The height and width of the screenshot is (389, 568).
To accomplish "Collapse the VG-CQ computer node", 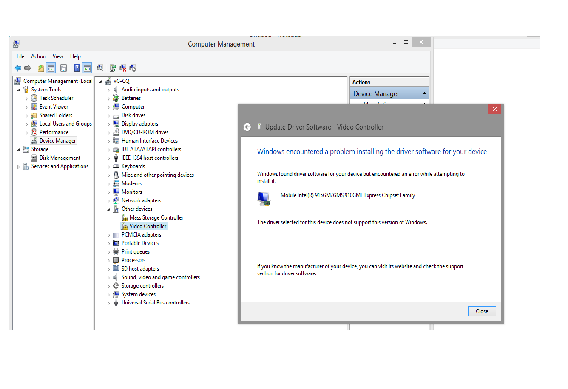I will pos(100,81).
